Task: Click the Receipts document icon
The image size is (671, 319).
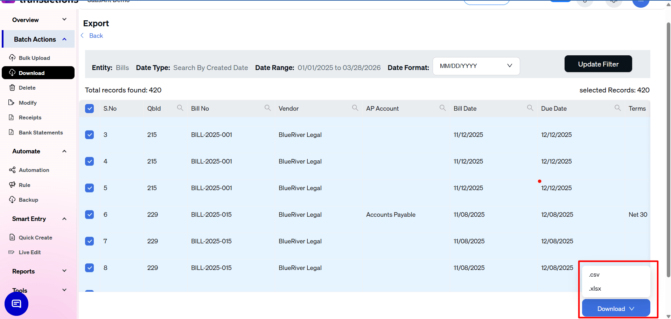Action: [x=12, y=117]
